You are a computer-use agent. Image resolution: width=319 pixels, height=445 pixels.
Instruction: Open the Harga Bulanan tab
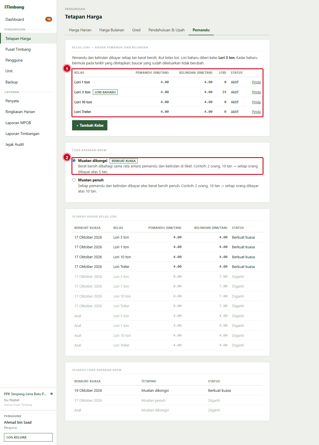[112, 30]
